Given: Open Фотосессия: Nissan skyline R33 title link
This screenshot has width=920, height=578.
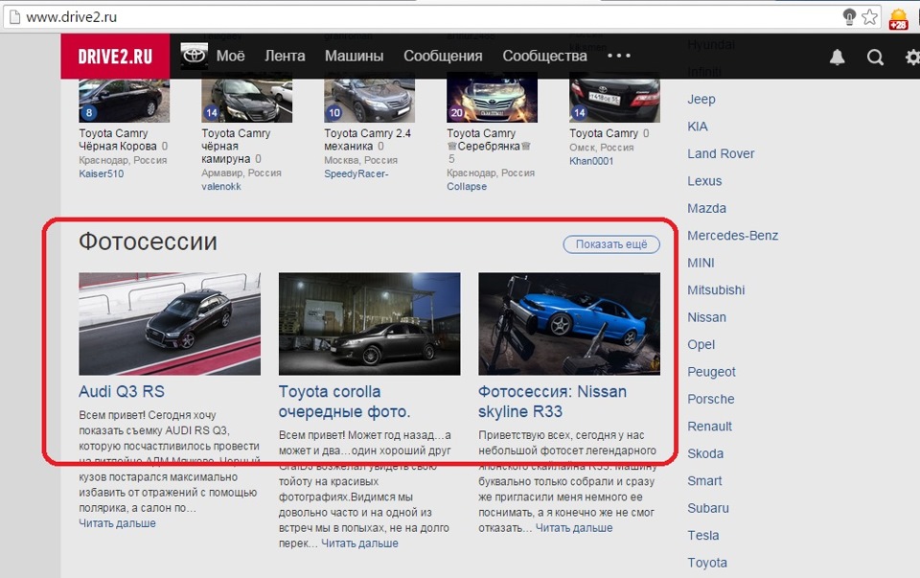Looking at the screenshot, I should [552, 402].
